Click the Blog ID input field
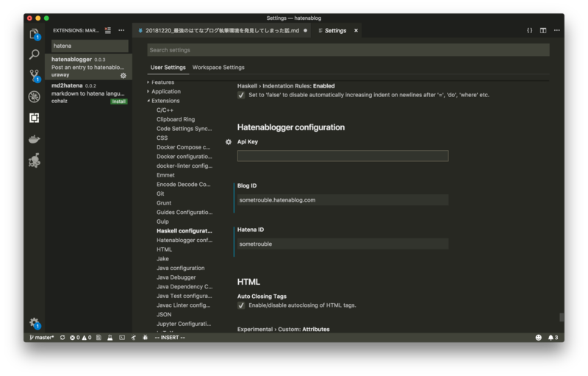 pyautogui.click(x=343, y=200)
